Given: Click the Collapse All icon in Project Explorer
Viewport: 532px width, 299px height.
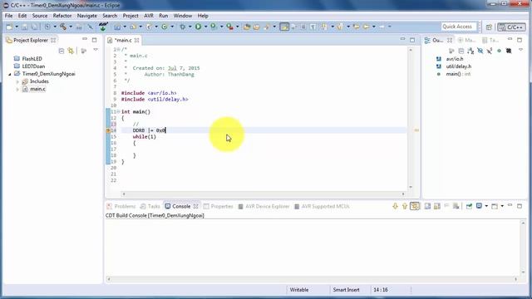Looking at the screenshot, I should [x=61, y=51].
